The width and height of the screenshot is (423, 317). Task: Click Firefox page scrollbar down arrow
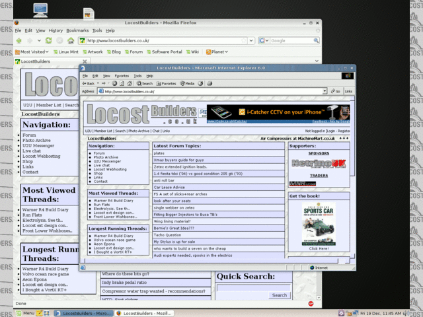click(319, 298)
